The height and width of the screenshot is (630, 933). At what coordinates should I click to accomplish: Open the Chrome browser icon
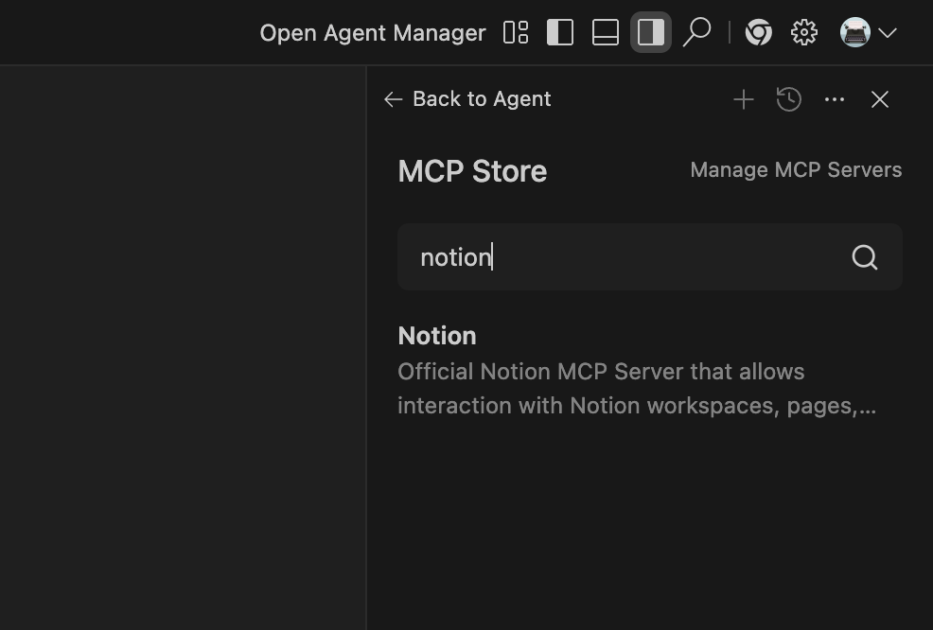coord(759,33)
